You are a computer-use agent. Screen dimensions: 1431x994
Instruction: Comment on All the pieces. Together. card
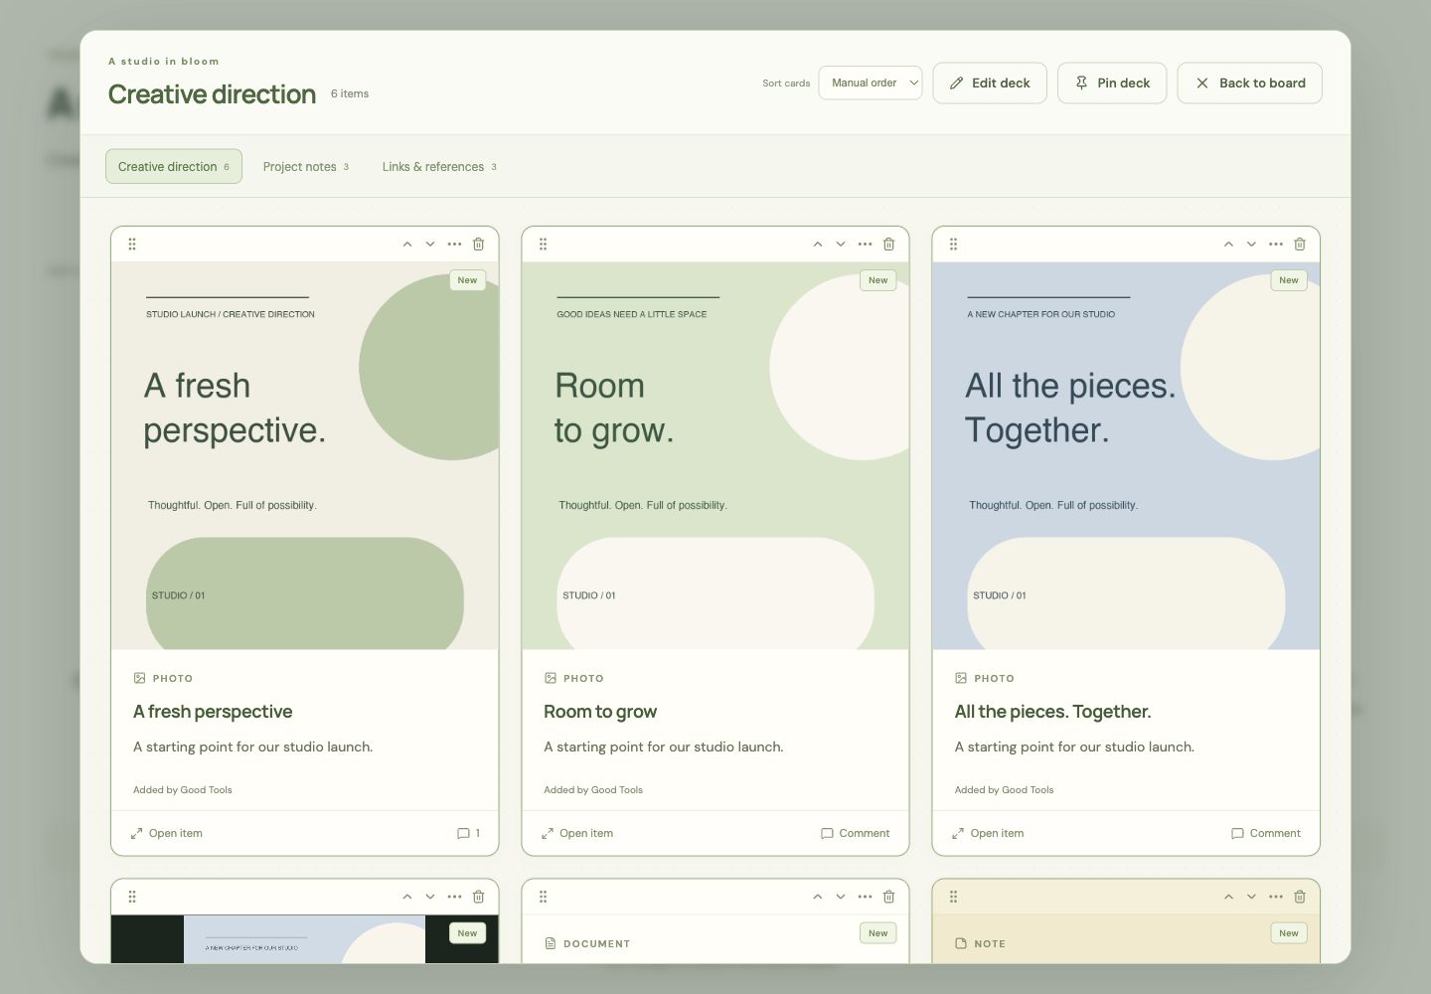[1266, 833]
